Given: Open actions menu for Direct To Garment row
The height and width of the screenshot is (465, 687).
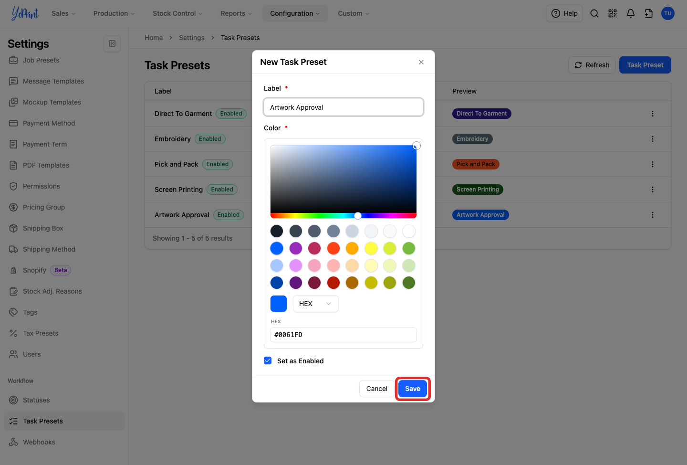Looking at the screenshot, I should (653, 114).
